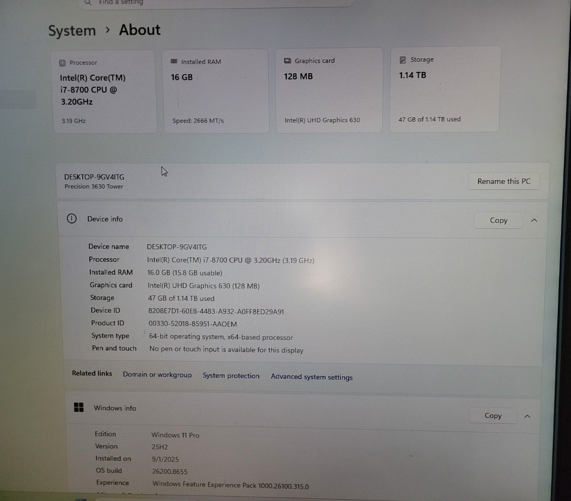Click the Device info circle icon

(x=72, y=218)
